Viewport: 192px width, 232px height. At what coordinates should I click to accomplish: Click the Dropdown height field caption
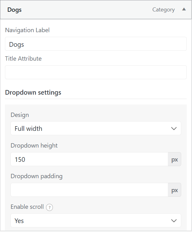[34, 146]
